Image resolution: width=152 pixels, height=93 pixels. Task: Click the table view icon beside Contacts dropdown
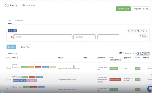(121, 53)
